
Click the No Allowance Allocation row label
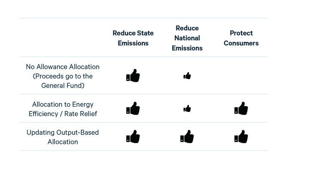coord(63,76)
